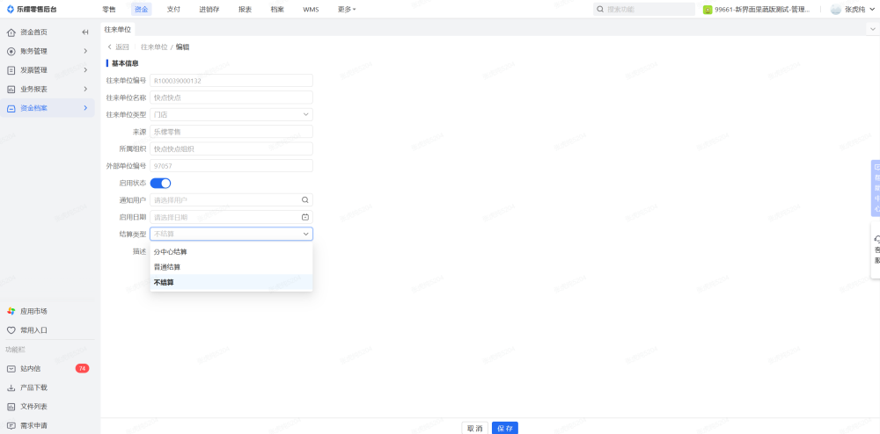Image resolution: width=880 pixels, height=434 pixels.
Task: Click the 保存 button
Action: (505, 428)
